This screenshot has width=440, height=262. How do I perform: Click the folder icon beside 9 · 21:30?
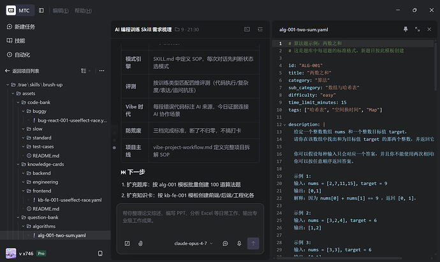point(177,29)
